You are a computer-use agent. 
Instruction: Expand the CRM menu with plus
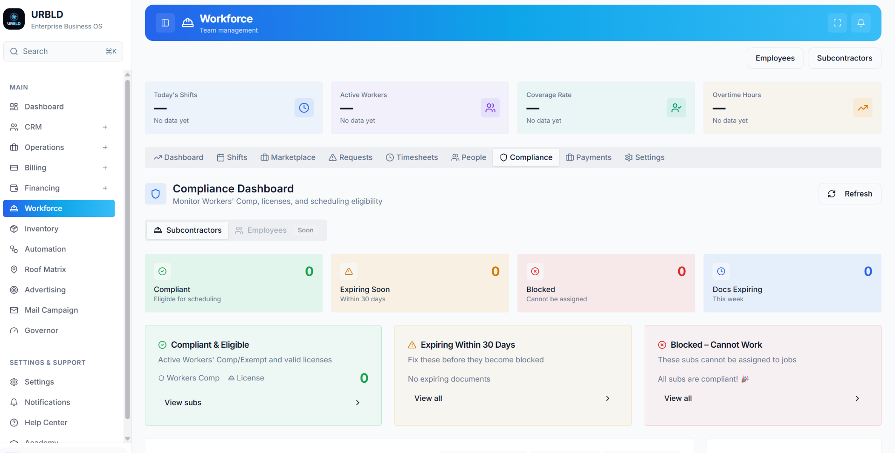[105, 127]
